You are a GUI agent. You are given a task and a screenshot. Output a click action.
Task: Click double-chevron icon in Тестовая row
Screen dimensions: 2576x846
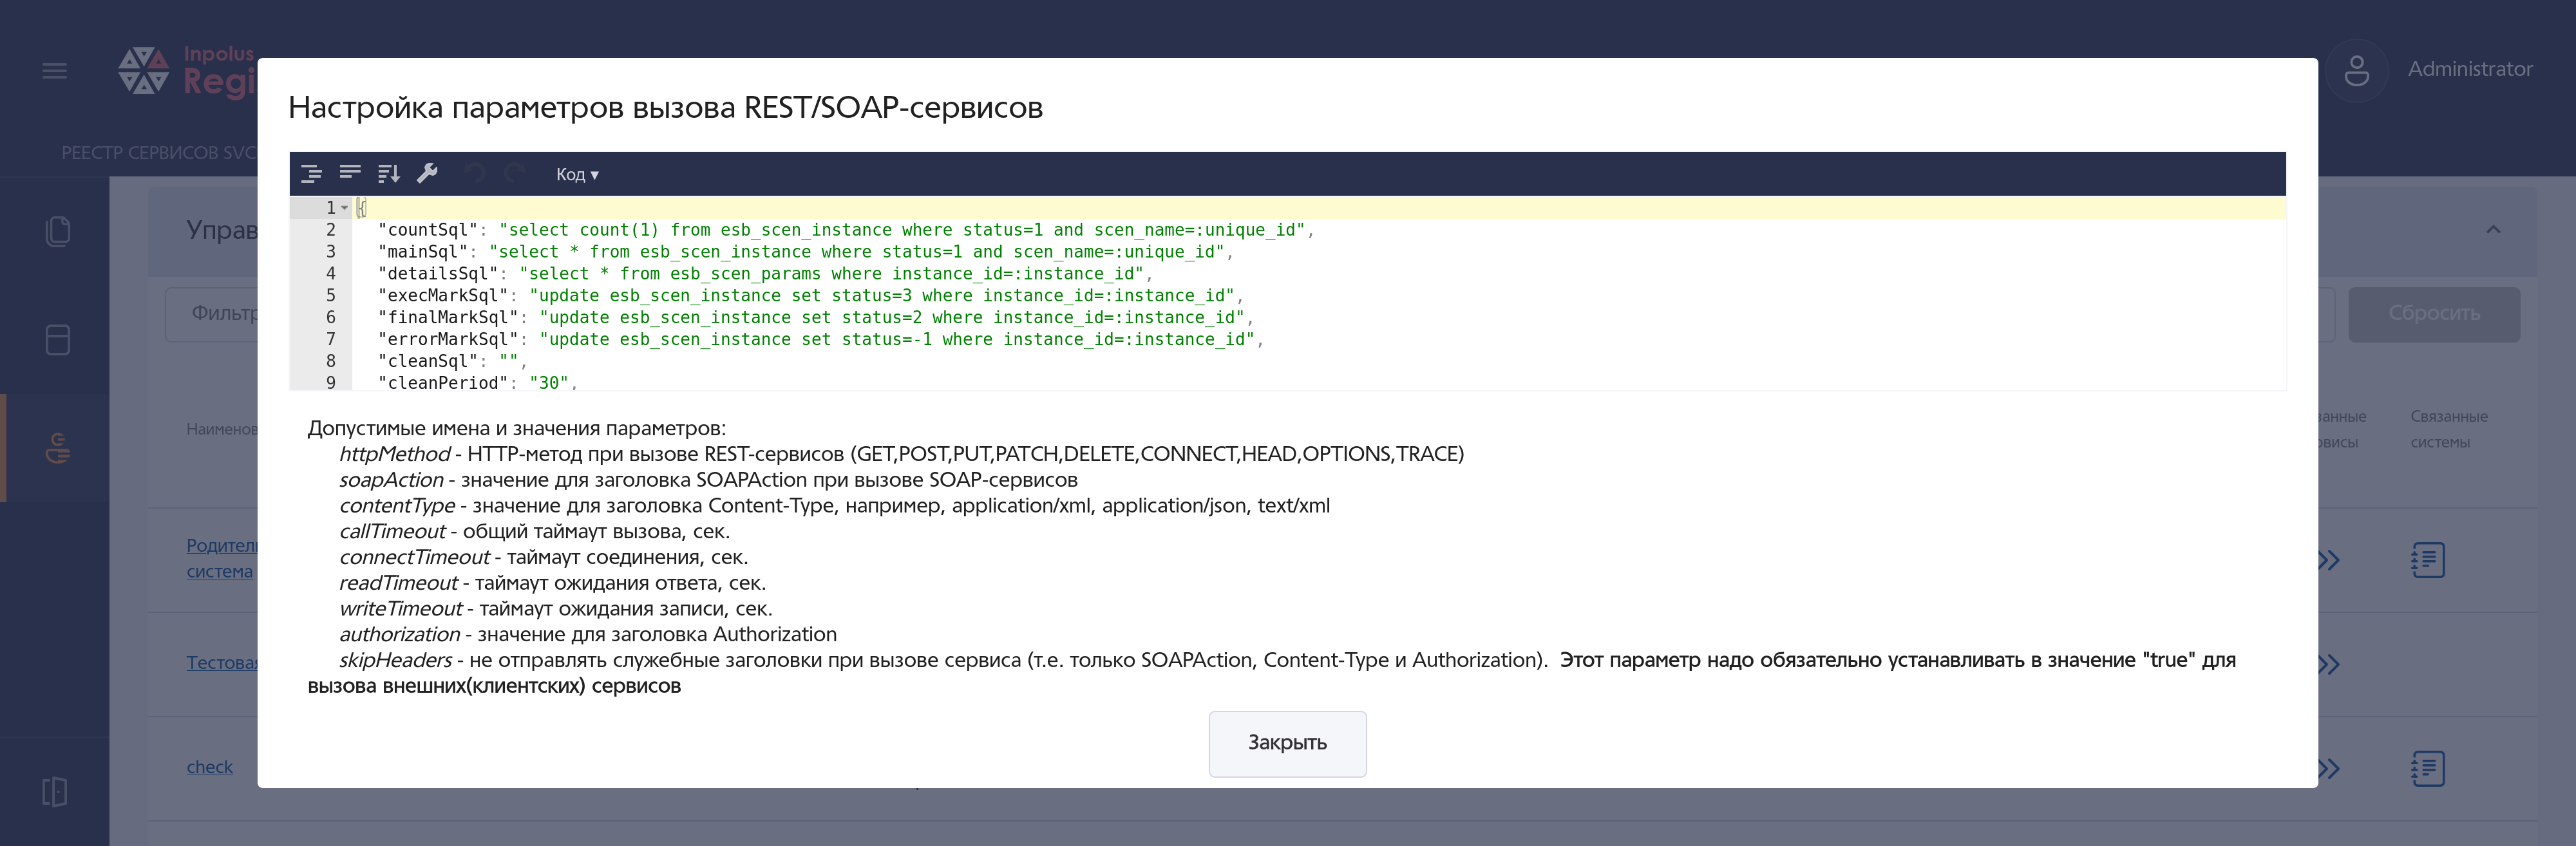(x=2329, y=664)
